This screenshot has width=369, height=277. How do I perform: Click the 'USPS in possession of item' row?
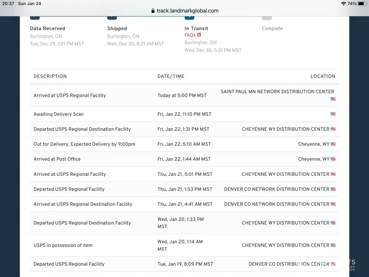pos(63,245)
